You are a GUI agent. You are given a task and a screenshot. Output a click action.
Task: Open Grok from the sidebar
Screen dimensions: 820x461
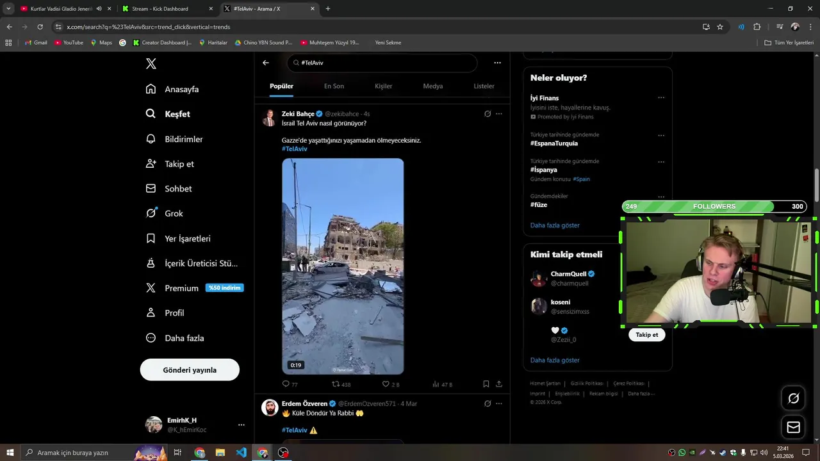pyautogui.click(x=164, y=213)
